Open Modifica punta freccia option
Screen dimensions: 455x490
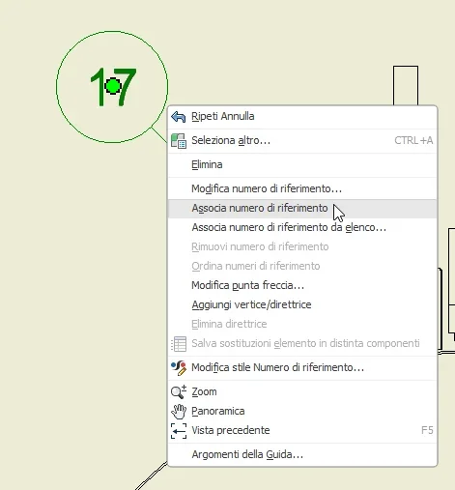click(247, 285)
